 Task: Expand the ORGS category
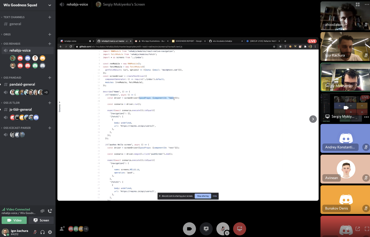coord(7,34)
